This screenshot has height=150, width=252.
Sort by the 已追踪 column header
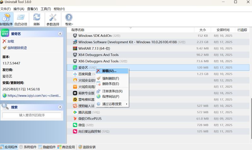click(242, 30)
